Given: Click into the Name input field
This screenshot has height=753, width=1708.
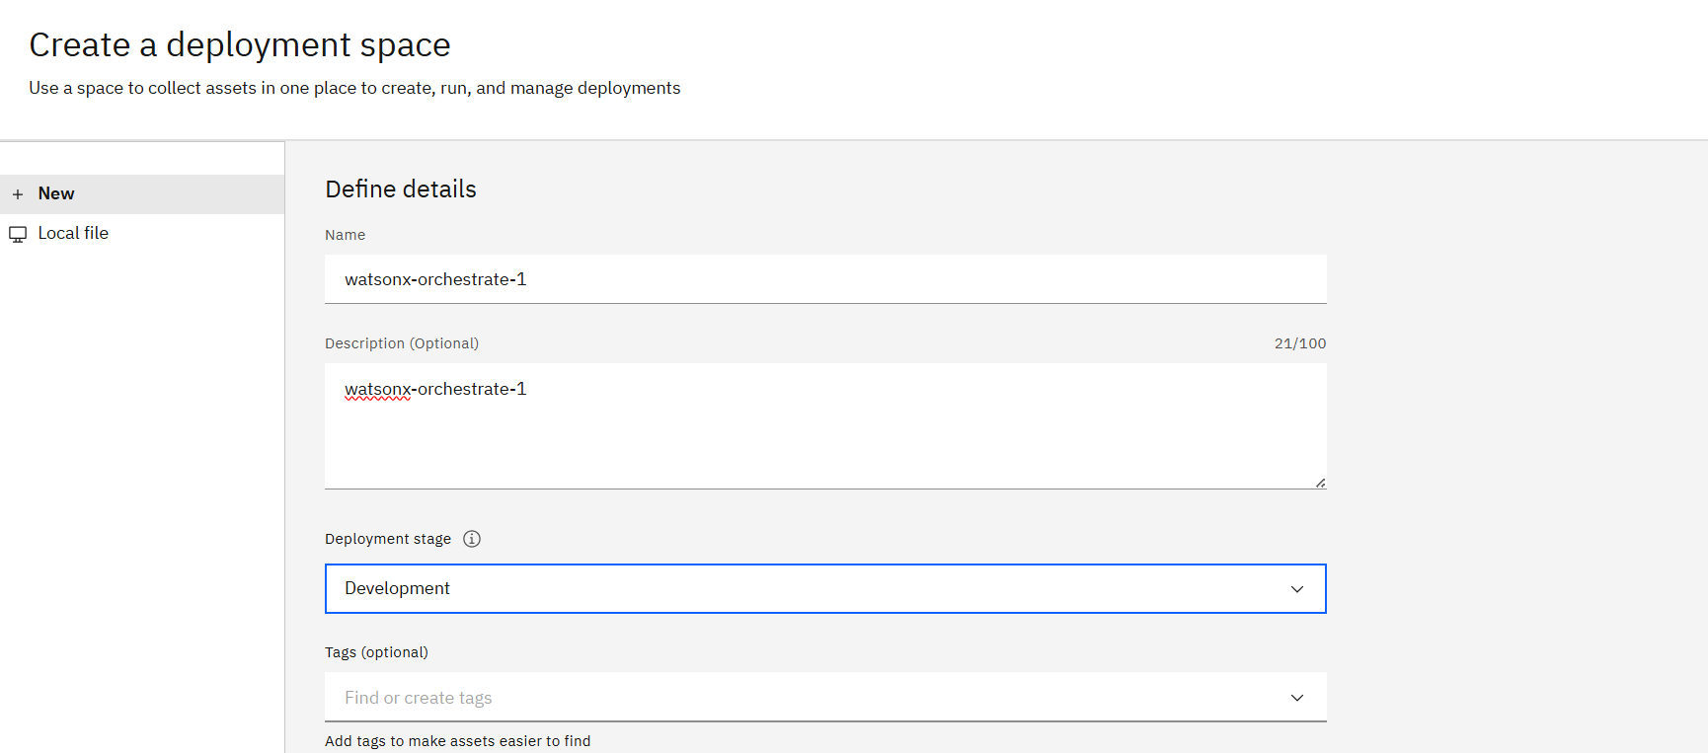Looking at the screenshot, I should [x=825, y=279].
